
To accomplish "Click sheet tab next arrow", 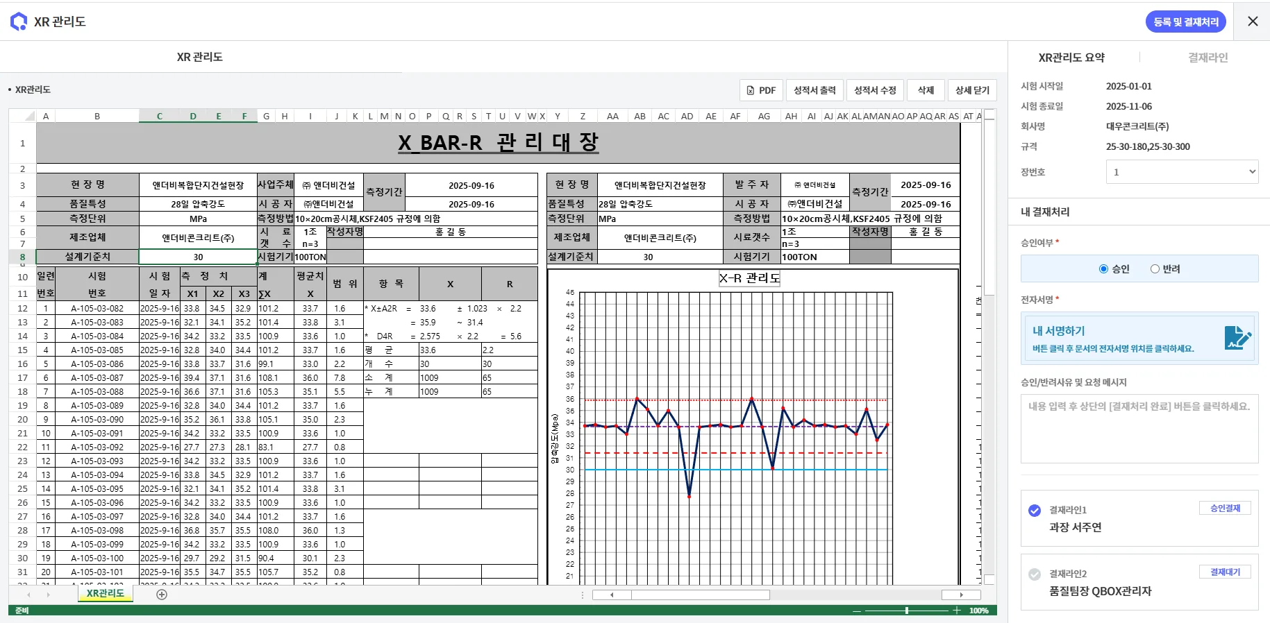I will pyautogui.click(x=48, y=595).
